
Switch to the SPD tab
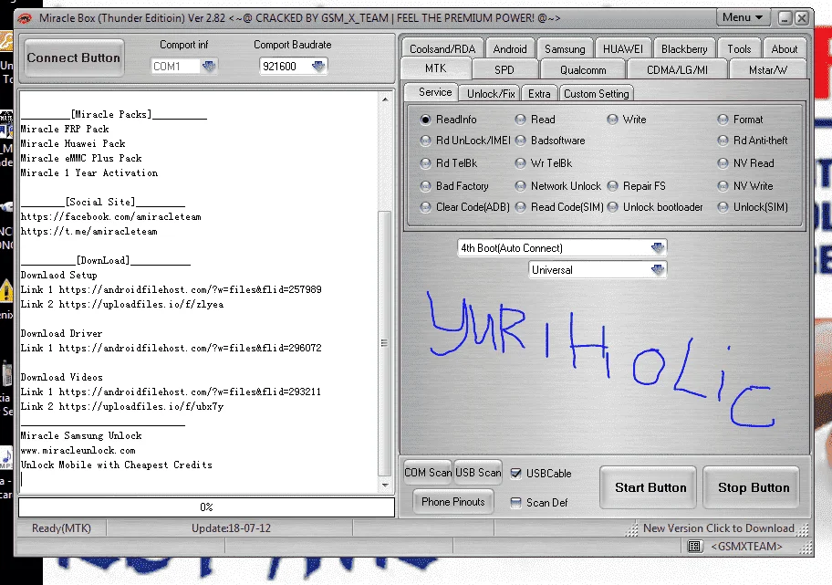[x=504, y=69]
